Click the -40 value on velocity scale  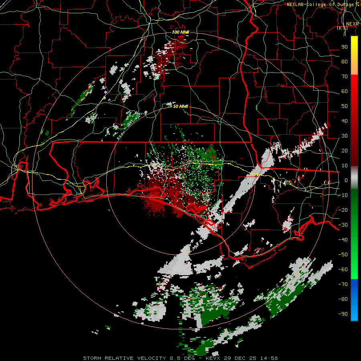tap(343, 240)
